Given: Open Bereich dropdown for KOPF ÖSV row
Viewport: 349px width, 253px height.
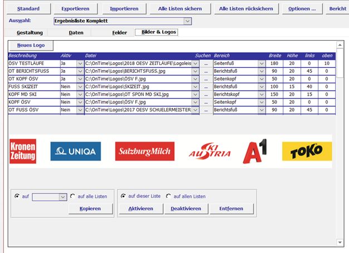Looking at the screenshot, I should tap(262, 102).
